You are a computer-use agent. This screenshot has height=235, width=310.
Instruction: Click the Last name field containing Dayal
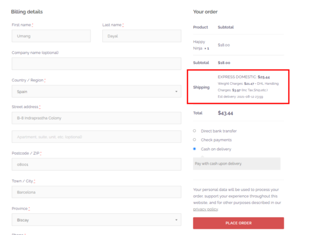(142, 36)
